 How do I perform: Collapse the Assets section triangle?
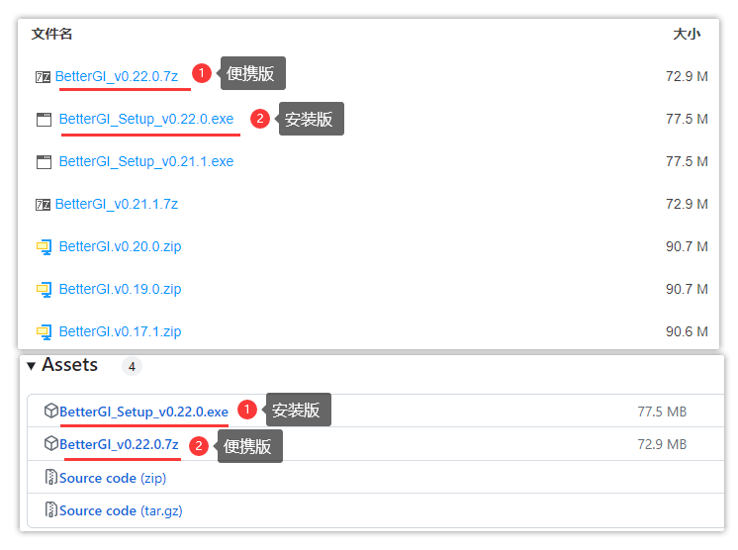(32, 366)
